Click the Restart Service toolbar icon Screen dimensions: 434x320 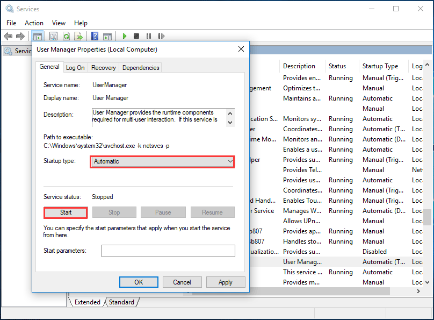pyautogui.click(x=161, y=36)
